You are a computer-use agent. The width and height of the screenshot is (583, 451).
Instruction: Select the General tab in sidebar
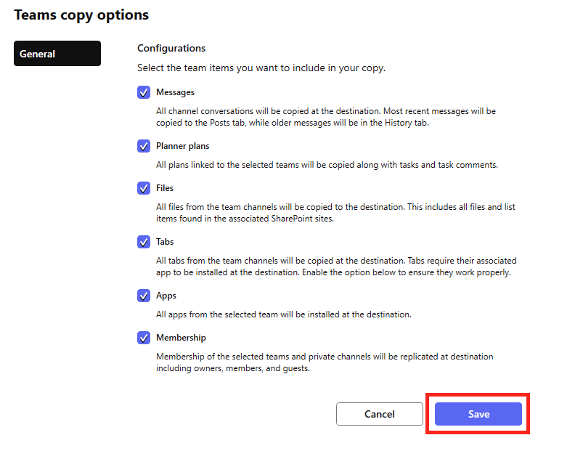57,54
